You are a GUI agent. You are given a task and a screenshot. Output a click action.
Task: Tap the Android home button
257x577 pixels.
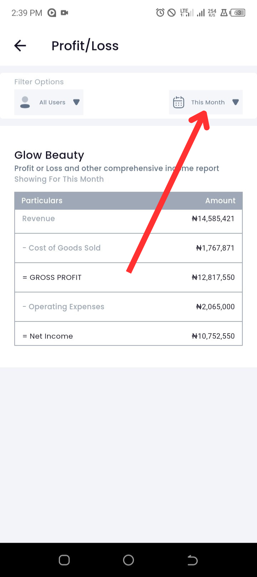[x=128, y=560]
